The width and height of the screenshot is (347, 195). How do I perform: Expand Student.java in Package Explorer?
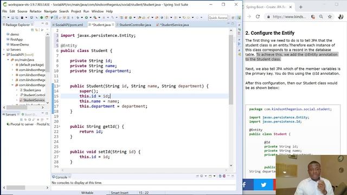tap(17, 90)
